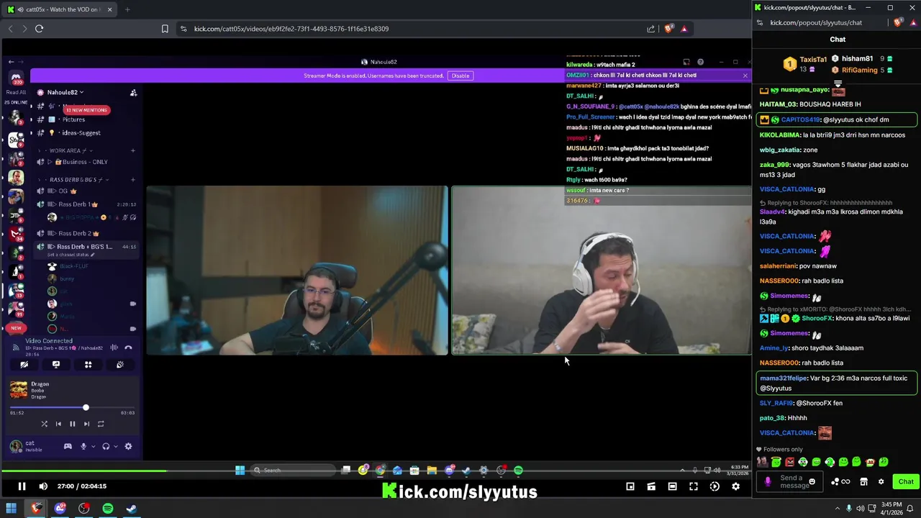Toggle theater mode in Kick player

[672, 486]
